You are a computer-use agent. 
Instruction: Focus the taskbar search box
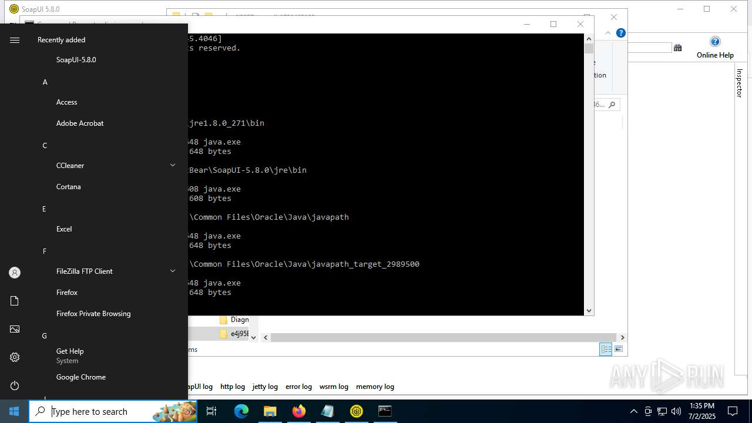pyautogui.click(x=113, y=411)
